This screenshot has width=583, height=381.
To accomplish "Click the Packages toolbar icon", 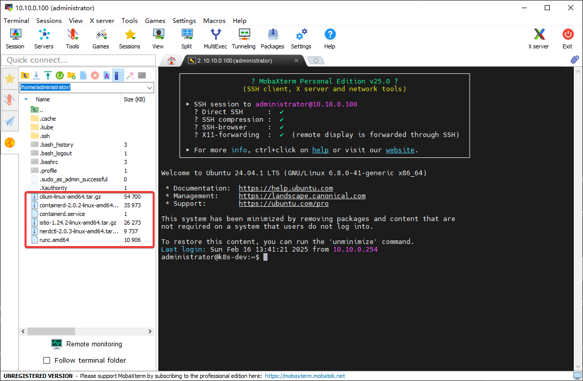I will click(x=273, y=39).
